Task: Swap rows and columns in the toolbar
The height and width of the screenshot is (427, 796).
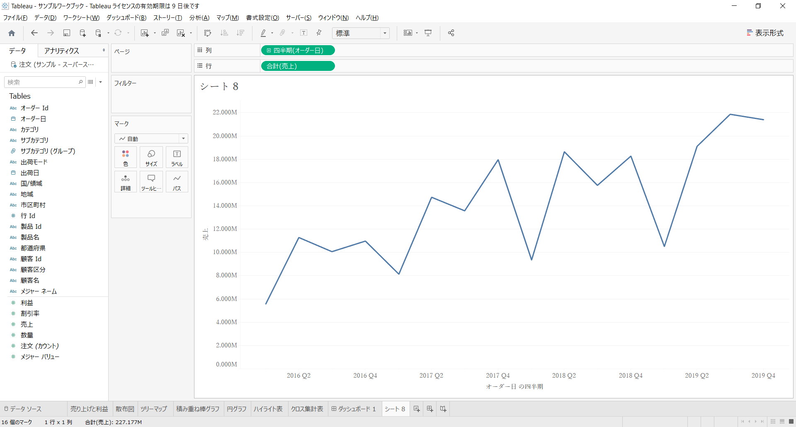Action: point(208,33)
